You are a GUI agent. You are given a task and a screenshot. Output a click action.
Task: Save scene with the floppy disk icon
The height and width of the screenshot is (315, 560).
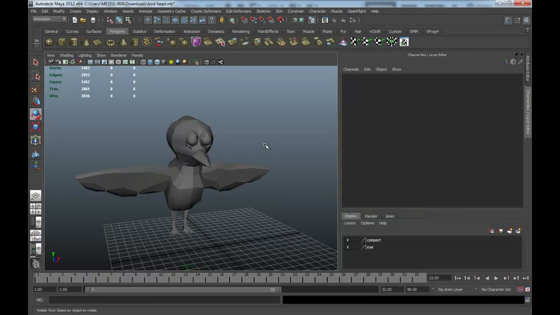(93, 20)
